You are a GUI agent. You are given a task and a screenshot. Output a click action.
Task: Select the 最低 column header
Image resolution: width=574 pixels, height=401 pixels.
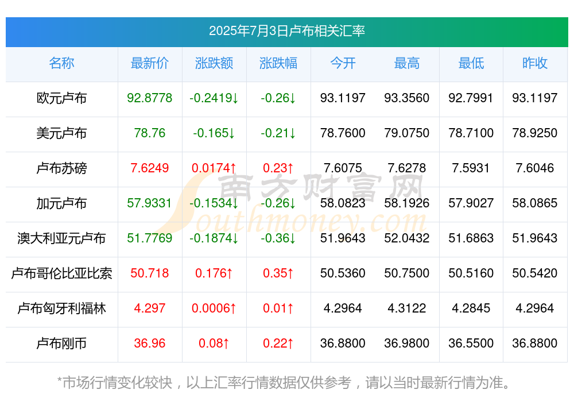click(x=471, y=63)
